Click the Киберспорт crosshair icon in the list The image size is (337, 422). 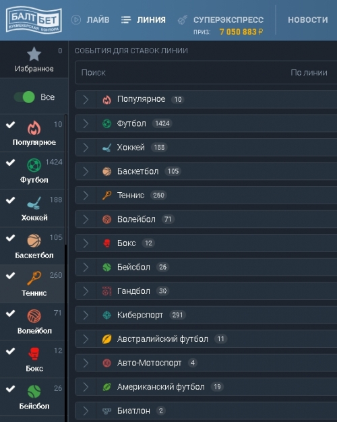pyautogui.click(x=107, y=315)
